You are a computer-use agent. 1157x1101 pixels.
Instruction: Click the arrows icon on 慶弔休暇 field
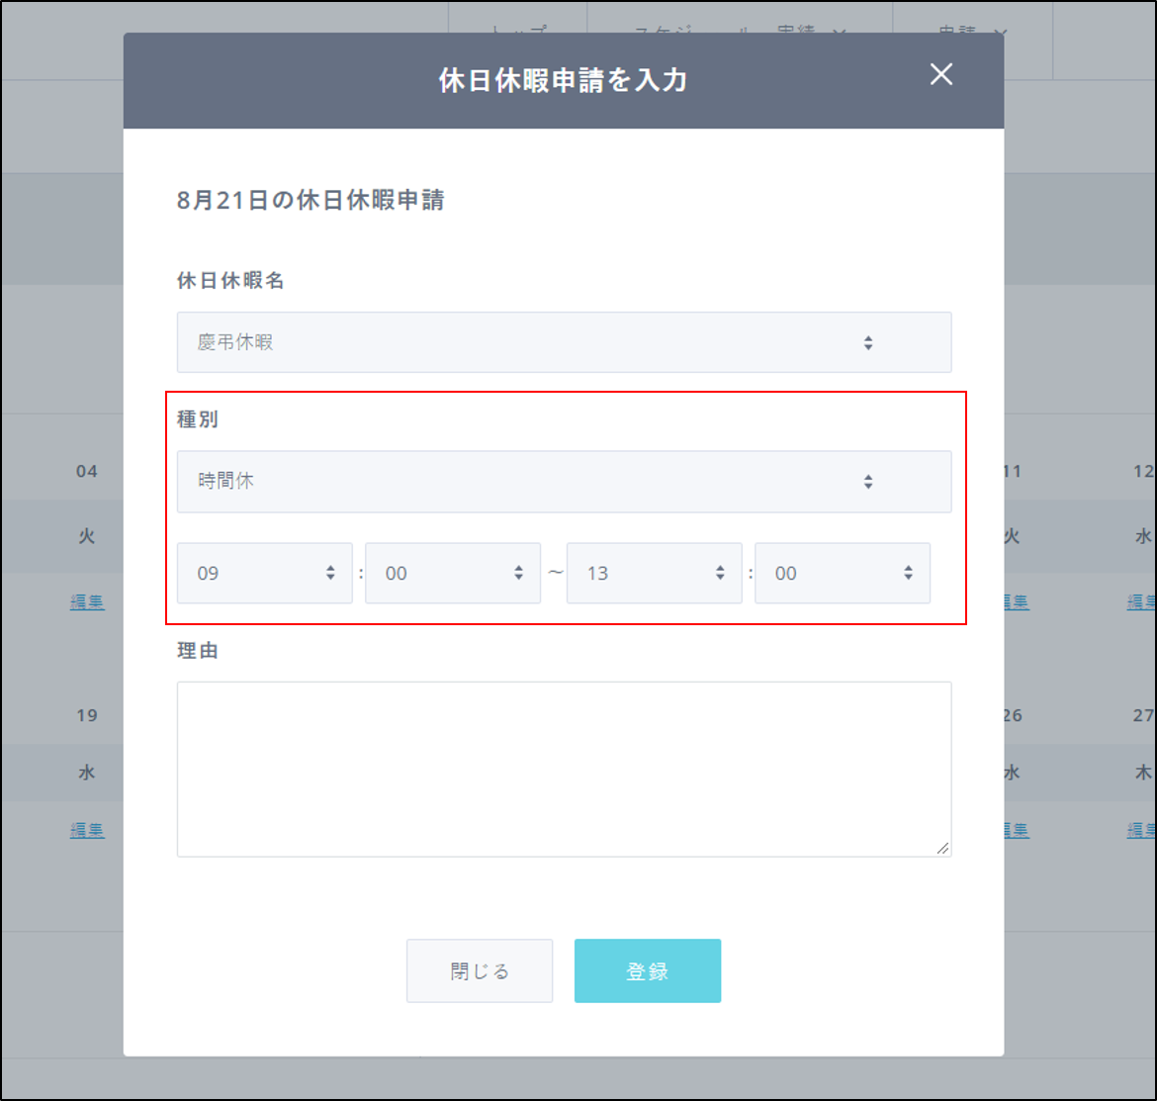867,343
